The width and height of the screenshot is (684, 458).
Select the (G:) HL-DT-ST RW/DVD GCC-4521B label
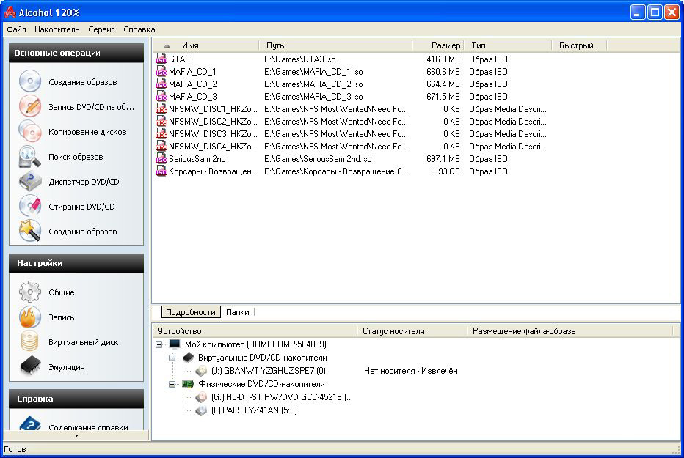coord(282,397)
